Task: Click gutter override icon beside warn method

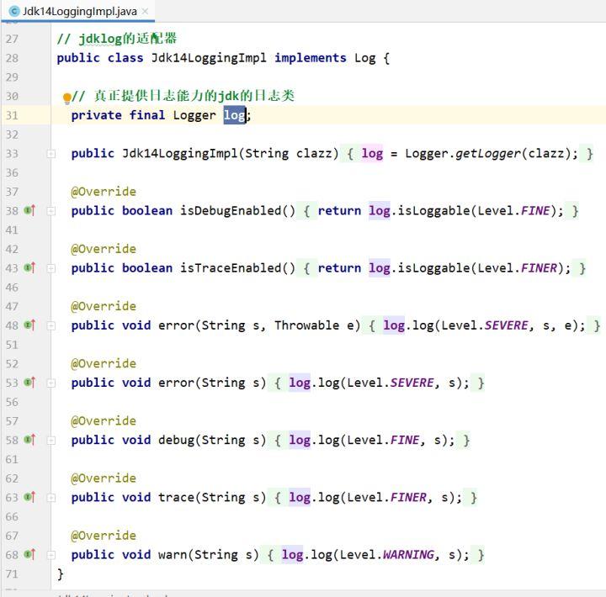Action: tap(29, 554)
